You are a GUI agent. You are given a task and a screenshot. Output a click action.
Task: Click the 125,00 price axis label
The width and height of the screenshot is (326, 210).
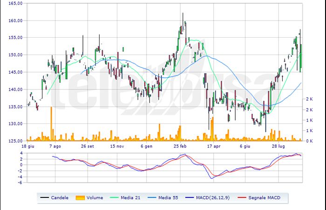pos(15,141)
